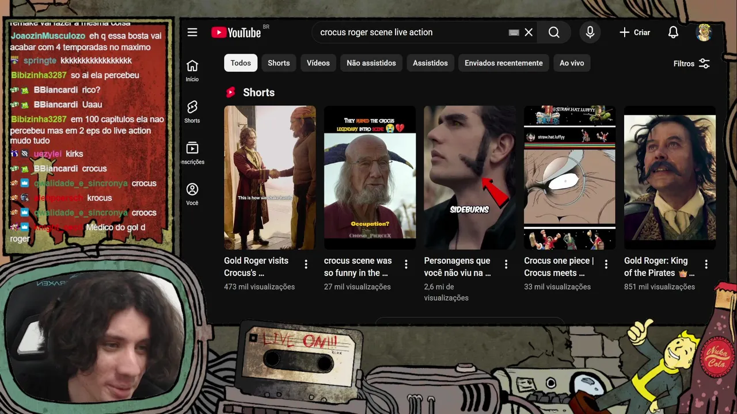Open title link Gold Roger visits Crocus's
737x414 pixels.
pyautogui.click(x=256, y=267)
